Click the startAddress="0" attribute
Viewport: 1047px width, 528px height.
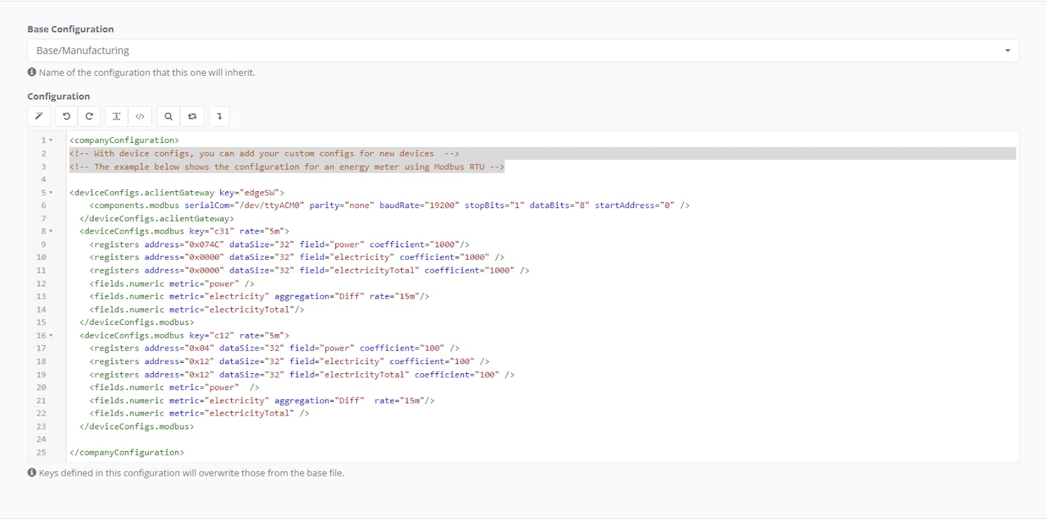(x=635, y=205)
